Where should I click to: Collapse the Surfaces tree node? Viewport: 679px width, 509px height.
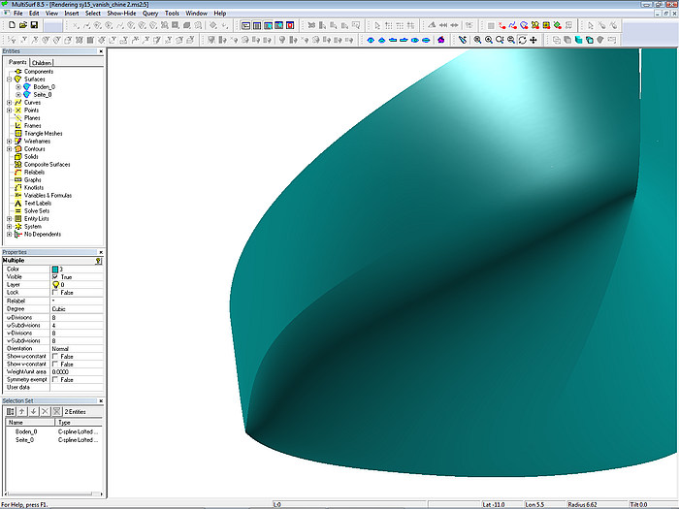click(9, 79)
